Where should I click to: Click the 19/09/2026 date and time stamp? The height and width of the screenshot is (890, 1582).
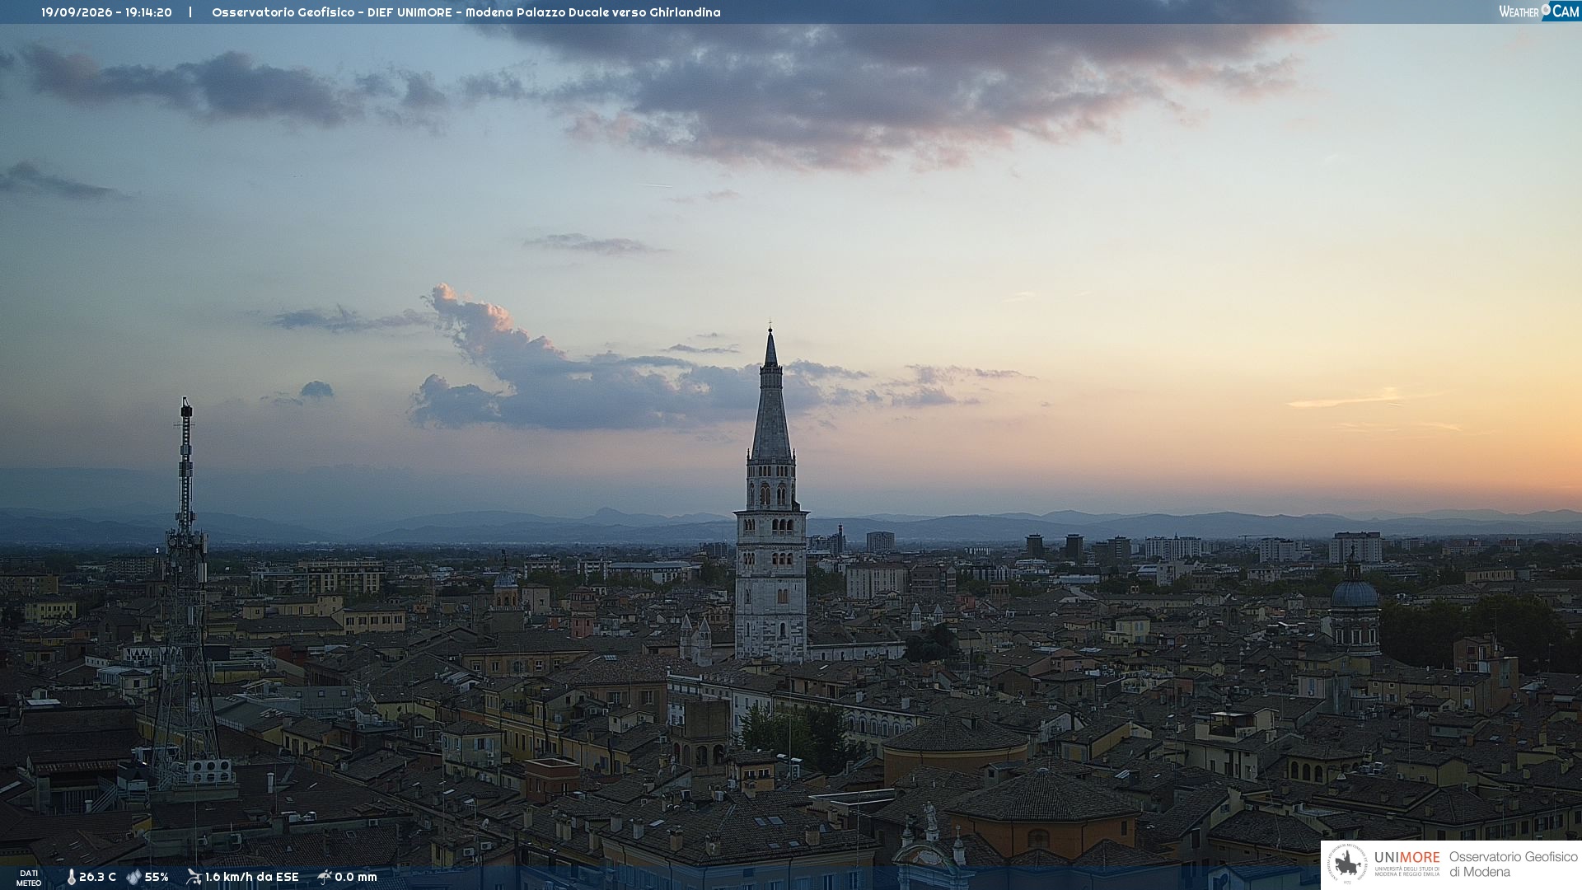point(106,12)
